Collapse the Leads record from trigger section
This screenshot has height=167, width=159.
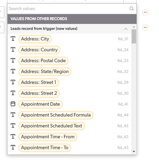pos(126,29)
